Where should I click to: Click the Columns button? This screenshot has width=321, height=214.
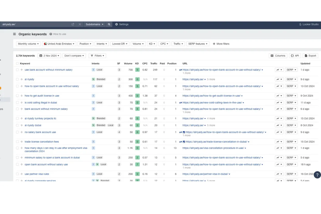[278, 56]
